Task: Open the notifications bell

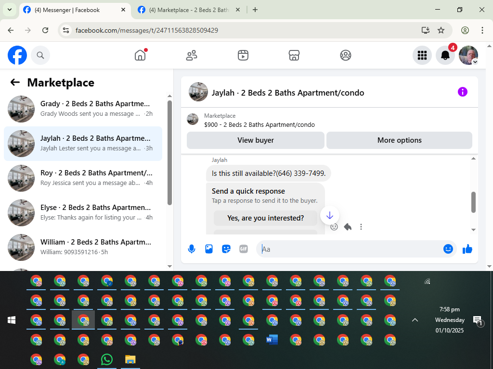Action: click(445, 55)
